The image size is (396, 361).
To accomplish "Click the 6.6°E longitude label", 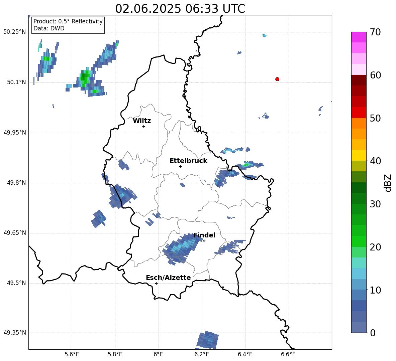I will (288, 354).
